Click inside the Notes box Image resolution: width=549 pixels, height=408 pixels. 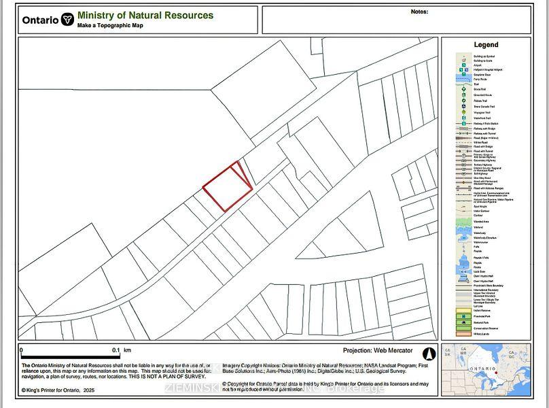tap(396, 20)
